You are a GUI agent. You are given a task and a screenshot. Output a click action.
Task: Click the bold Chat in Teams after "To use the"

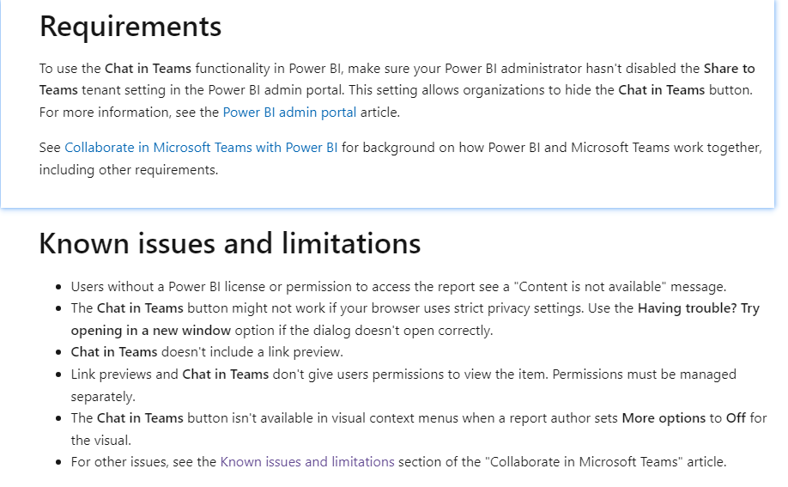click(x=148, y=69)
